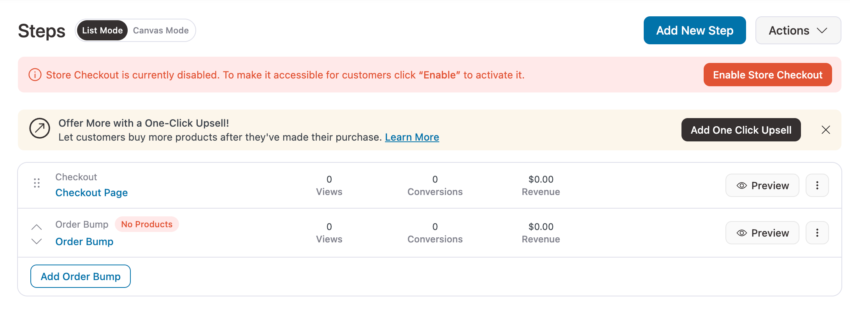Open the Order Bump step settings
The image size is (850, 310).
[84, 241]
